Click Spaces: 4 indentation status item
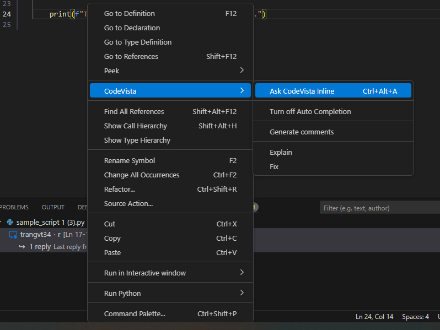Image resolution: width=440 pixels, height=330 pixels. (415, 317)
